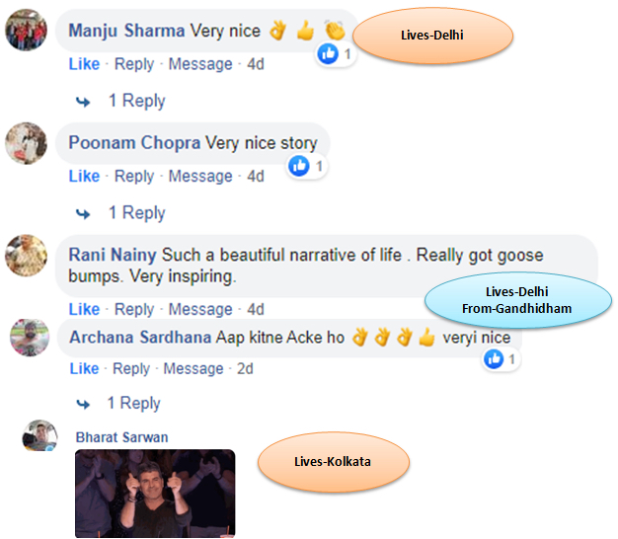Screen dimensions: 618x539
Task: Reply to Poonam Chopra's comment
Action: click(134, 176)
